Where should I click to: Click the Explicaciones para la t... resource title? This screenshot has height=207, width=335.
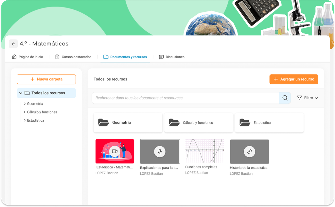point(159,168)
